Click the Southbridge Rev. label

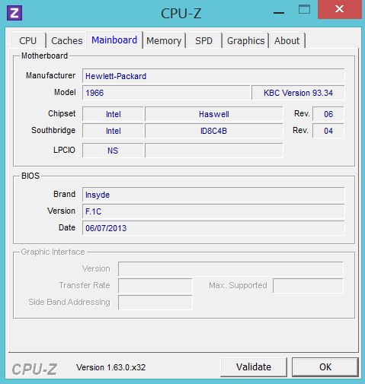click(300, 130)
